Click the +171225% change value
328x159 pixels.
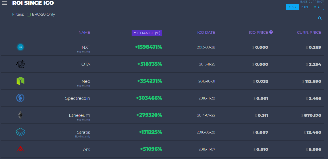coord(151,132)
